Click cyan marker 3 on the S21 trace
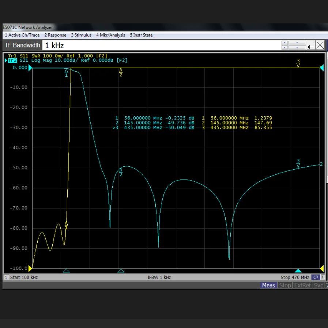The width and height of the screenshot is (328, 328). tap(298, 165)
